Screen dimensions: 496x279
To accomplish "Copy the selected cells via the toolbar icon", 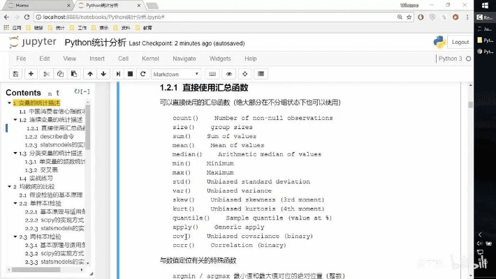I will [x=60, y=74].
